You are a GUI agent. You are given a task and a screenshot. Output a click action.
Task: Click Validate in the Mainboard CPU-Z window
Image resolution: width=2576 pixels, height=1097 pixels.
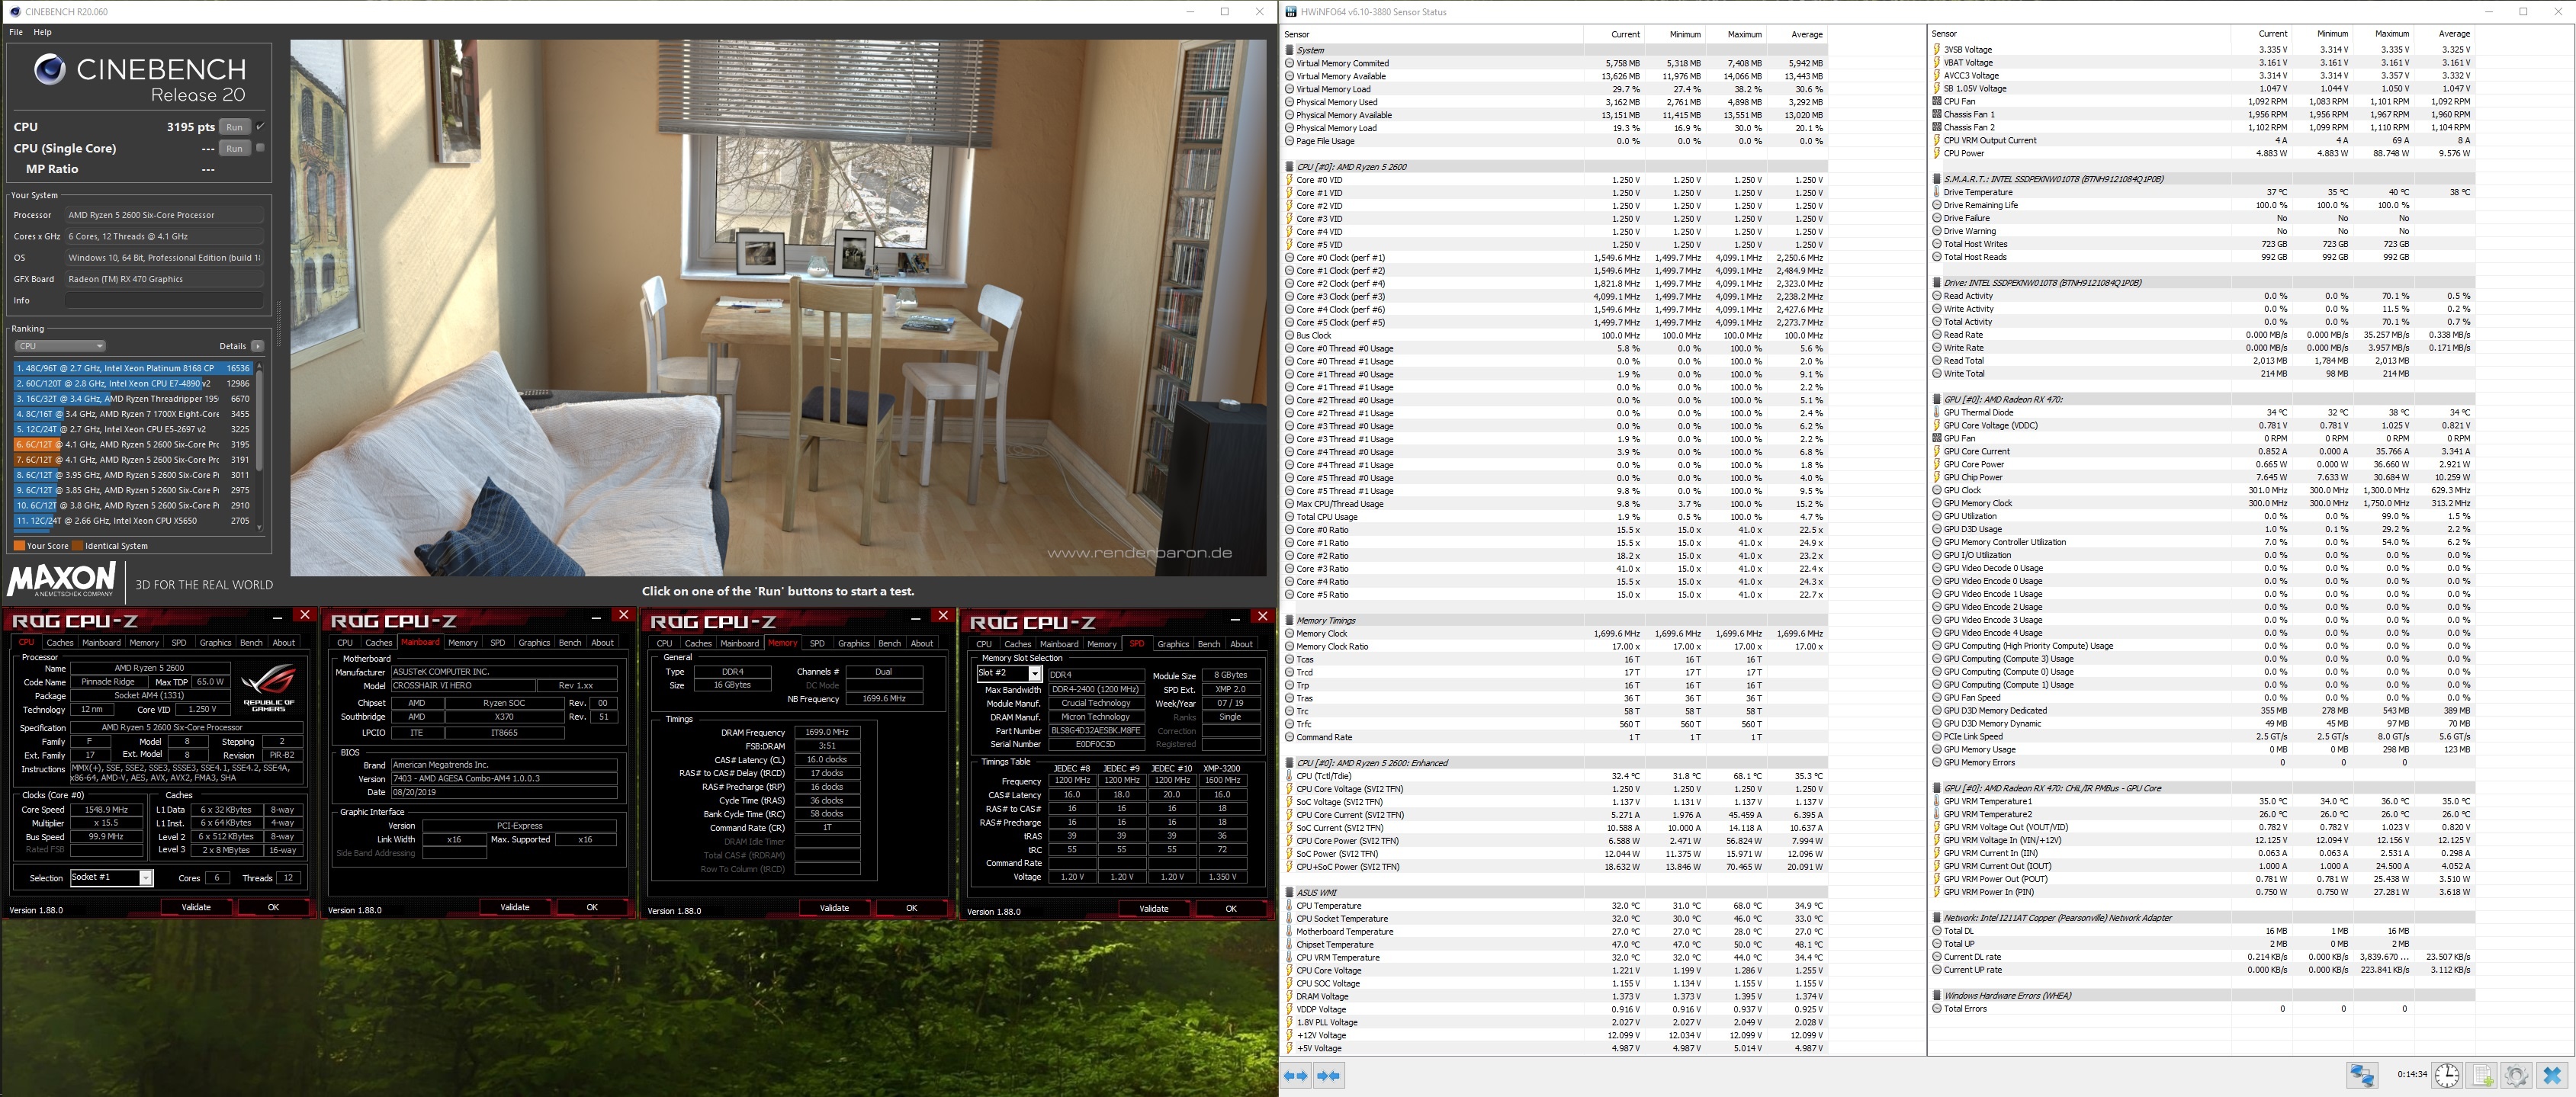(x=515, y=908)
